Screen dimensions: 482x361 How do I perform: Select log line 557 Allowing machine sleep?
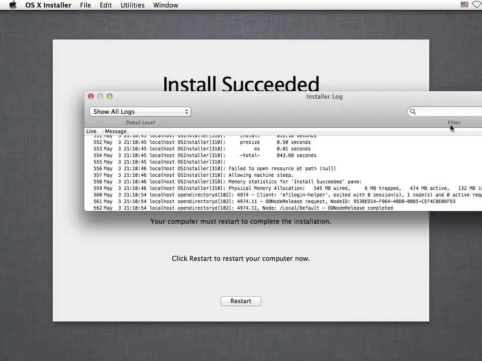point(283,175)
